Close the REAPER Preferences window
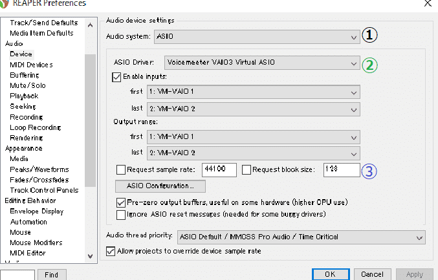438x280 pixels. 428,3
